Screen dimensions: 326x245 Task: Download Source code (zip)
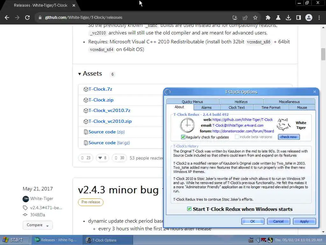106,132
